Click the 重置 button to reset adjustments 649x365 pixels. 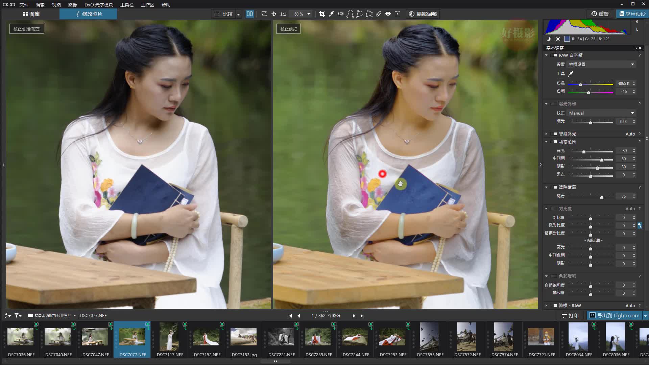601,14
